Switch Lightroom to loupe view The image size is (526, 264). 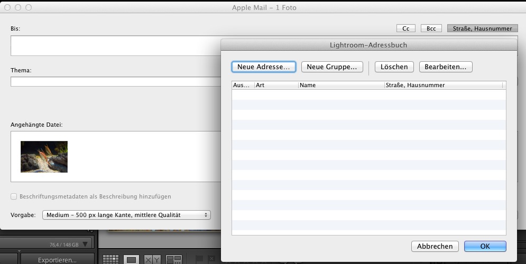[x=132, y=260]
